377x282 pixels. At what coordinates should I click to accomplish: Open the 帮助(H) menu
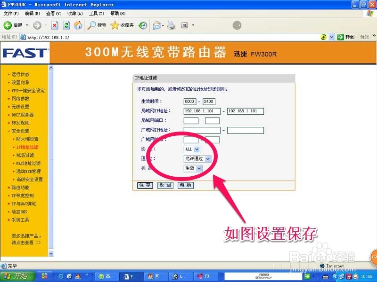(118, 14)
